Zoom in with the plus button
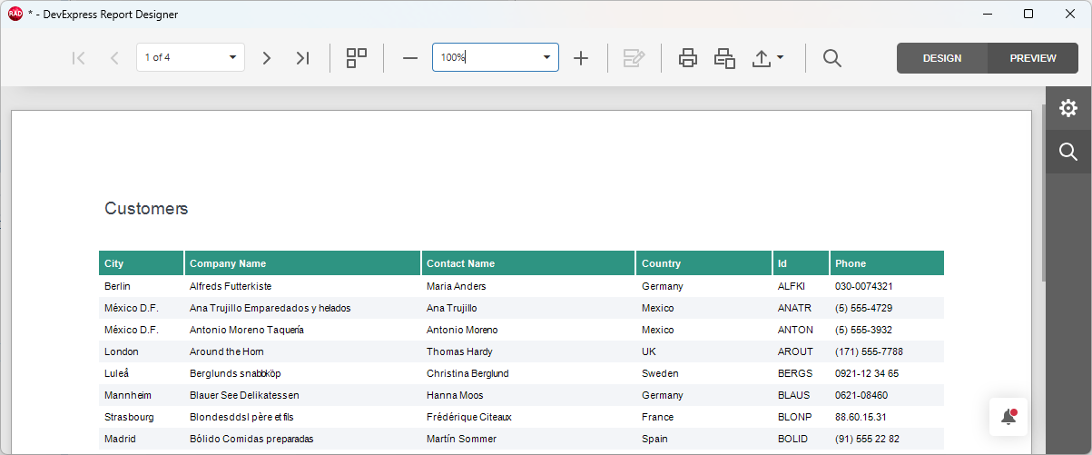Viewport: 1092px width, 455px height. (581, 58)
